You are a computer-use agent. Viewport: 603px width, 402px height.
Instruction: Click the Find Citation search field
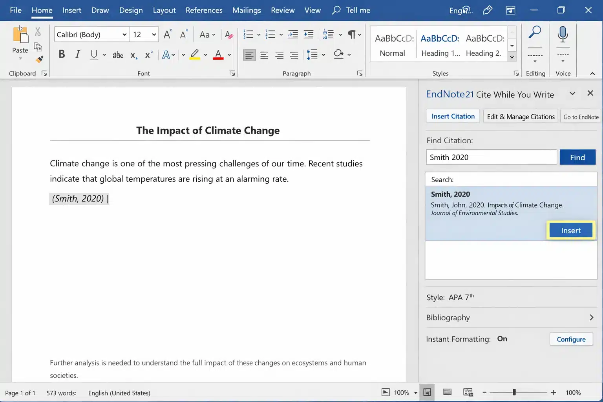click(491, 157)
